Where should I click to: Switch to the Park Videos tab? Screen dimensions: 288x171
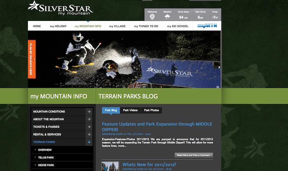click(130, 110)
